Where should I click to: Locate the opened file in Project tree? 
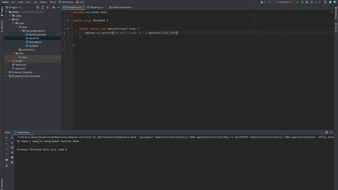point(37,7)
